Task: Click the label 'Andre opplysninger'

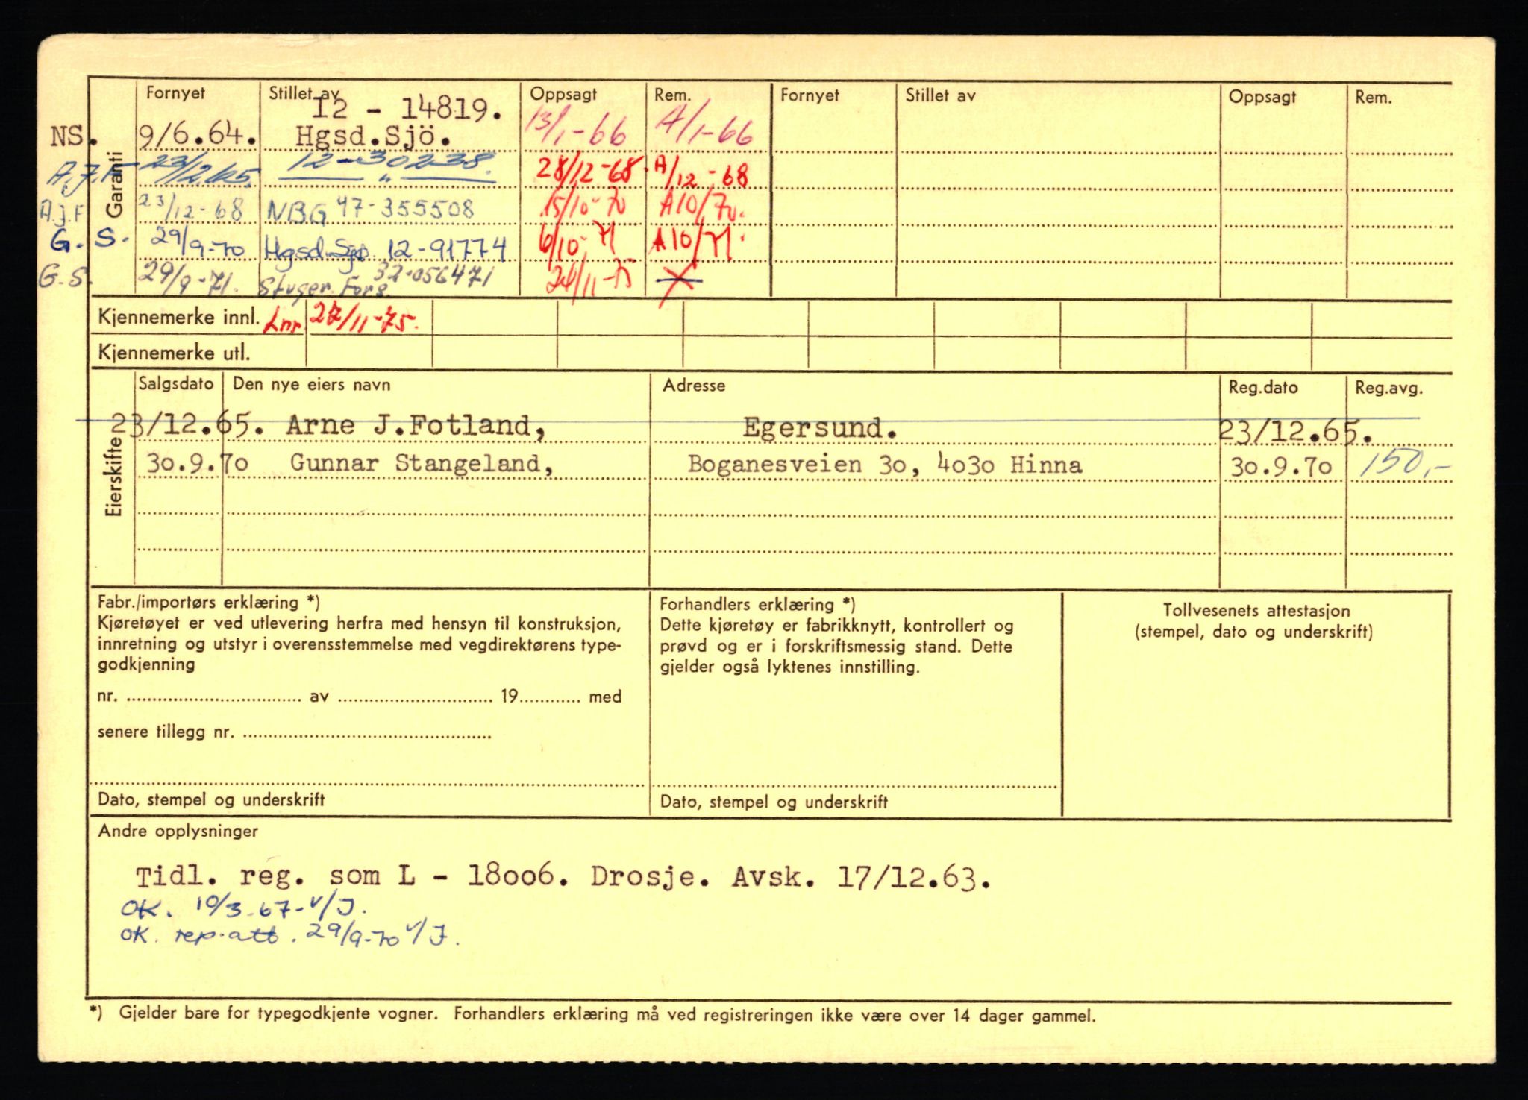Action: point(178,831)
